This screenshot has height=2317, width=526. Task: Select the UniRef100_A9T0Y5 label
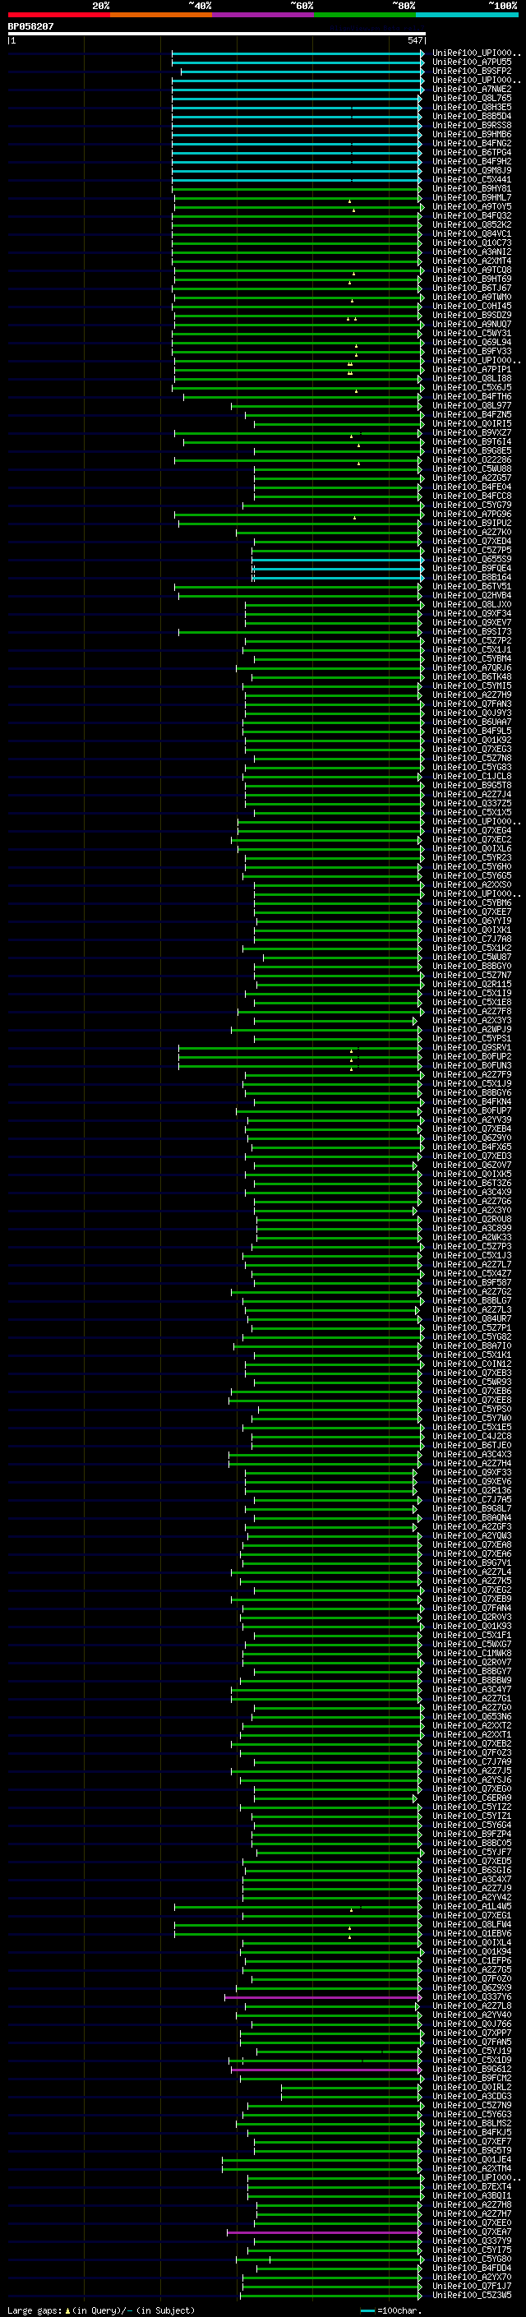(471, 207)
